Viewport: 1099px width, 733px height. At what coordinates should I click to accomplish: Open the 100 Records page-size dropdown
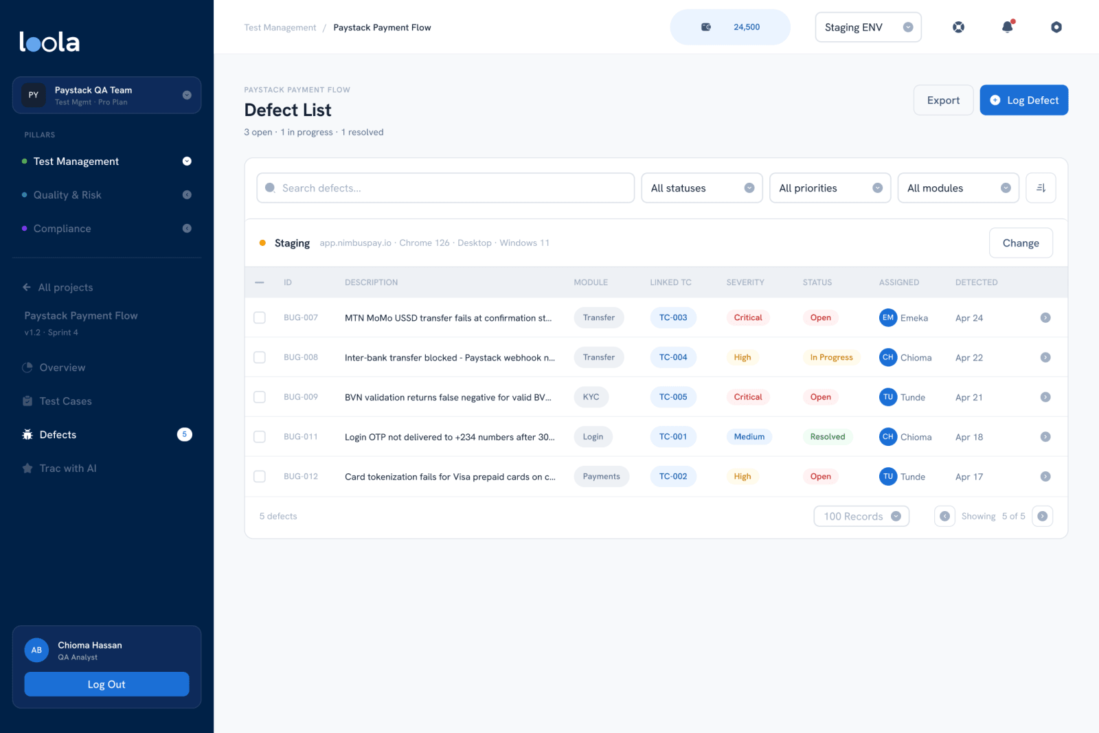point(861,516)
